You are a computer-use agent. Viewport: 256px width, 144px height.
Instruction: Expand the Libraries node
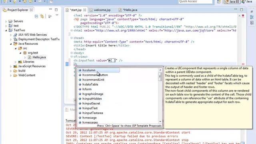pos(16,62)
